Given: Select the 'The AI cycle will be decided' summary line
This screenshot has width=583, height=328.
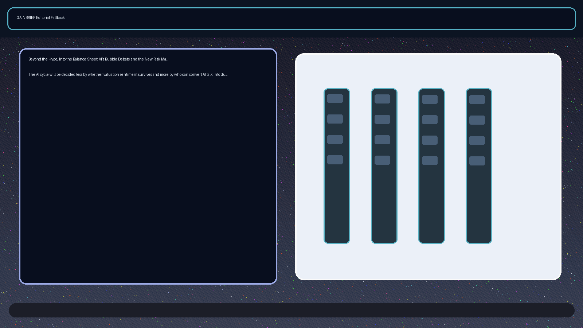Looking at the screenshot, I should click(128, 74).
